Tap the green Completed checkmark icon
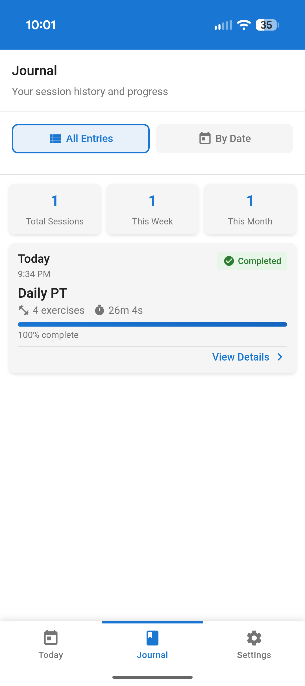The height and width of the screenshot is (686, 305). coord(229,261)
